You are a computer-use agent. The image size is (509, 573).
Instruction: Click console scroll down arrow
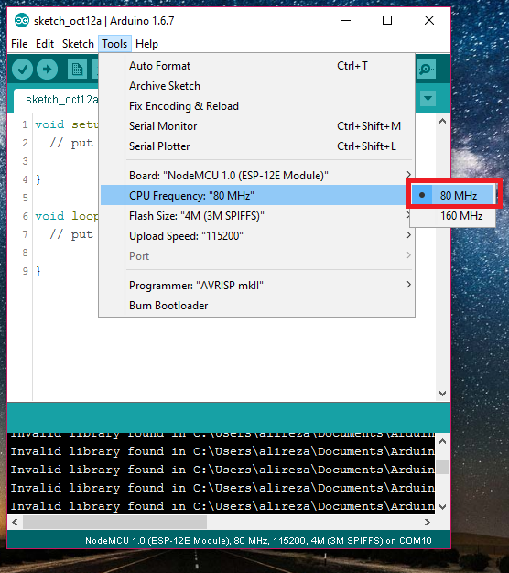pyautogui.click(x=442, y=507)
